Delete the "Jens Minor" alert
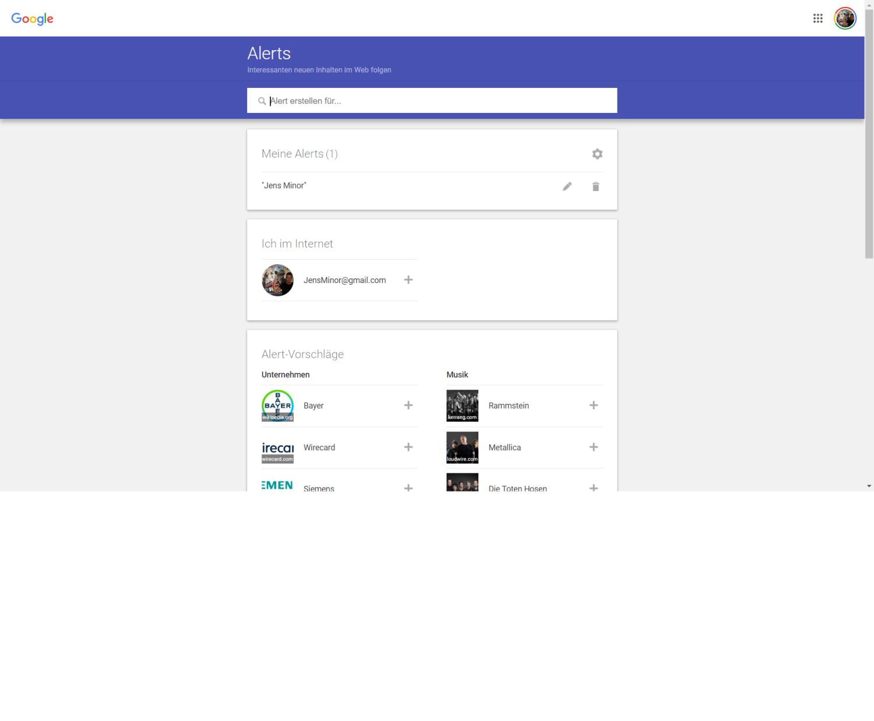 (595, 186)
